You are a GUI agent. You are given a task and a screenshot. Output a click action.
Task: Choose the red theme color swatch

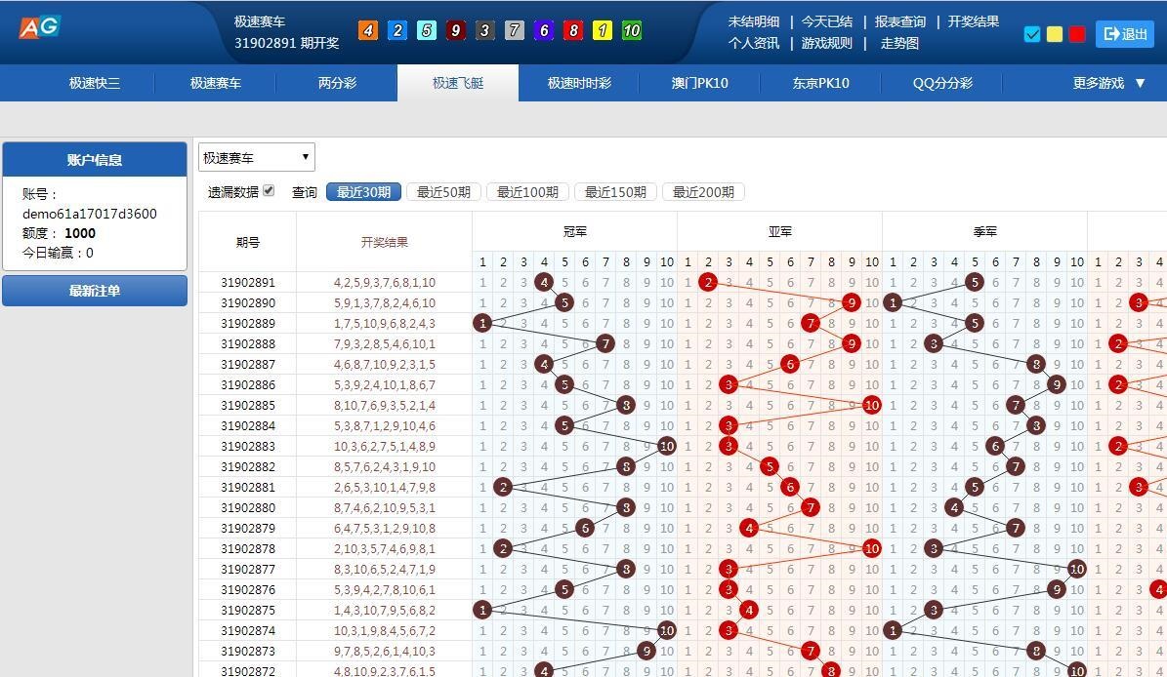point(1077,34)
